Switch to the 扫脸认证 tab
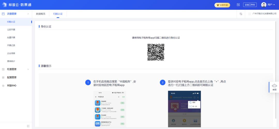Viewport: 279px width, 129px height. pyautogui.click(x=58, y=14)
